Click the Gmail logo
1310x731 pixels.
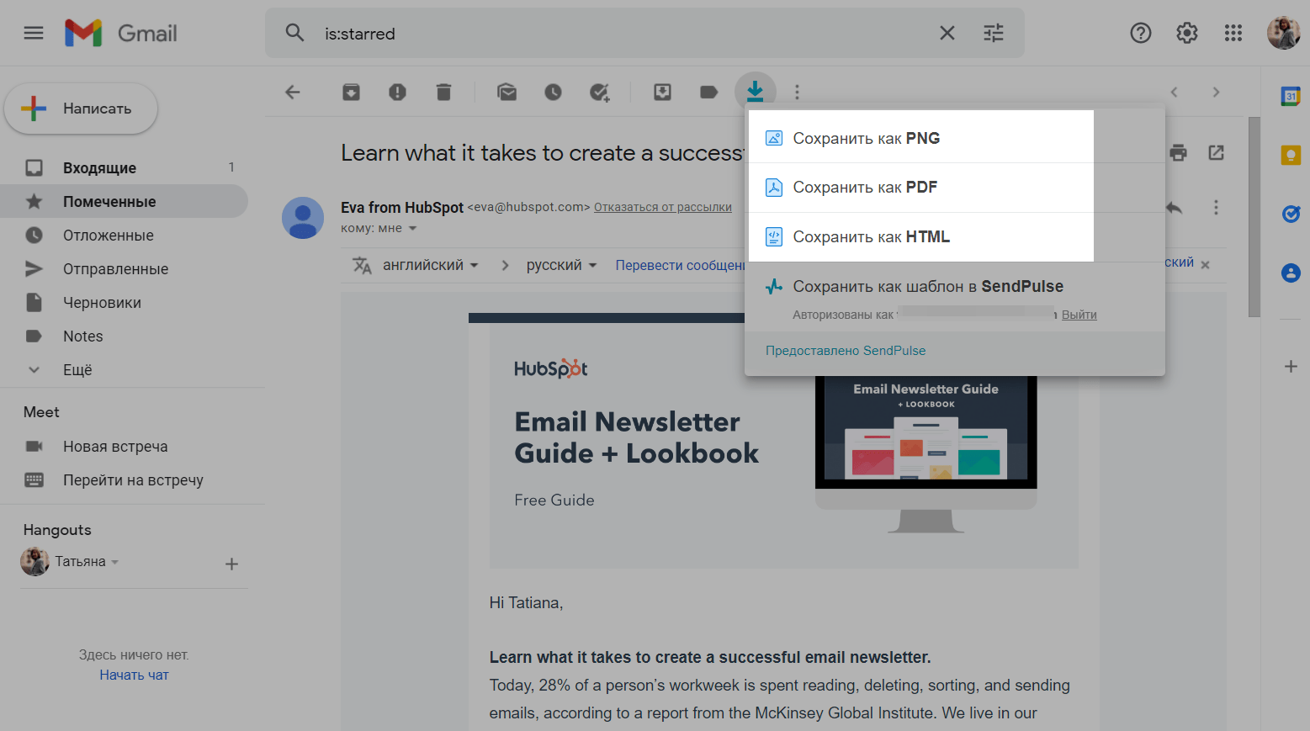[x=121, y=34]
